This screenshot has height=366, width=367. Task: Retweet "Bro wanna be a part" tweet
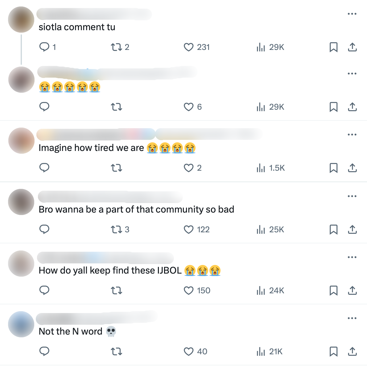116,230
